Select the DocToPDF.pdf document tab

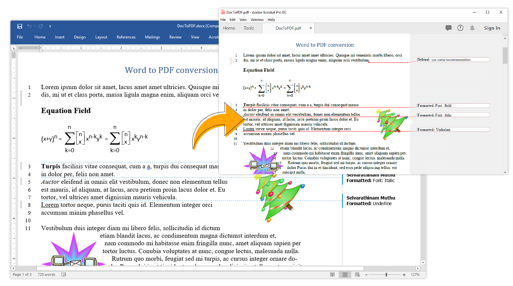point(288,28)
